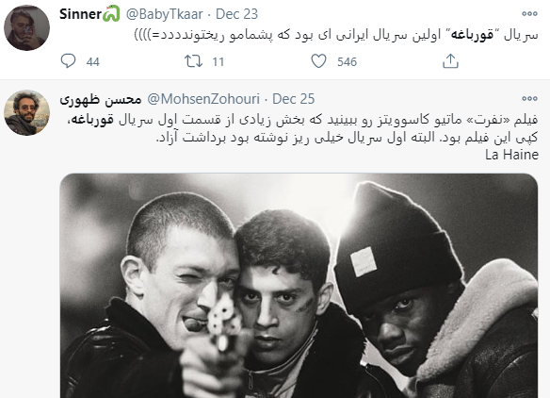Reply to the Sinner tweet
The width and height of the screenshot is (550, 398).
pos(68,60)
